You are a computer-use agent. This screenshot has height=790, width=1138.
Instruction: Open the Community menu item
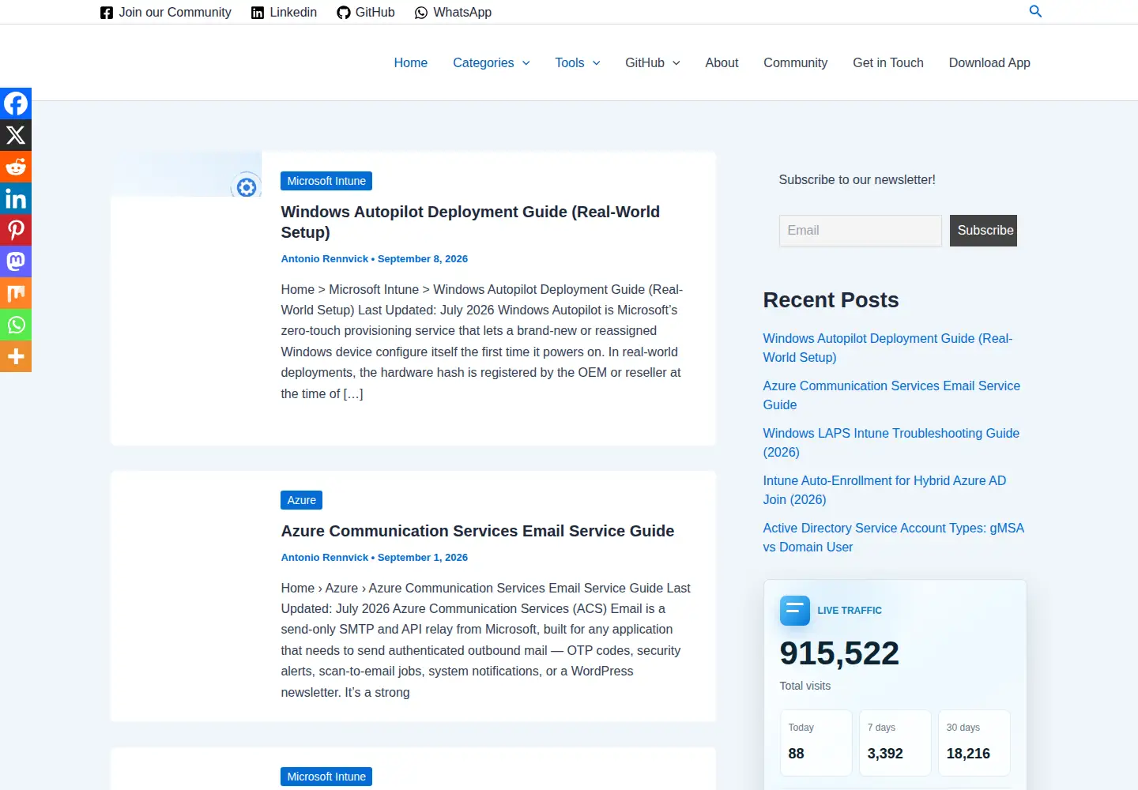(795, 62)
